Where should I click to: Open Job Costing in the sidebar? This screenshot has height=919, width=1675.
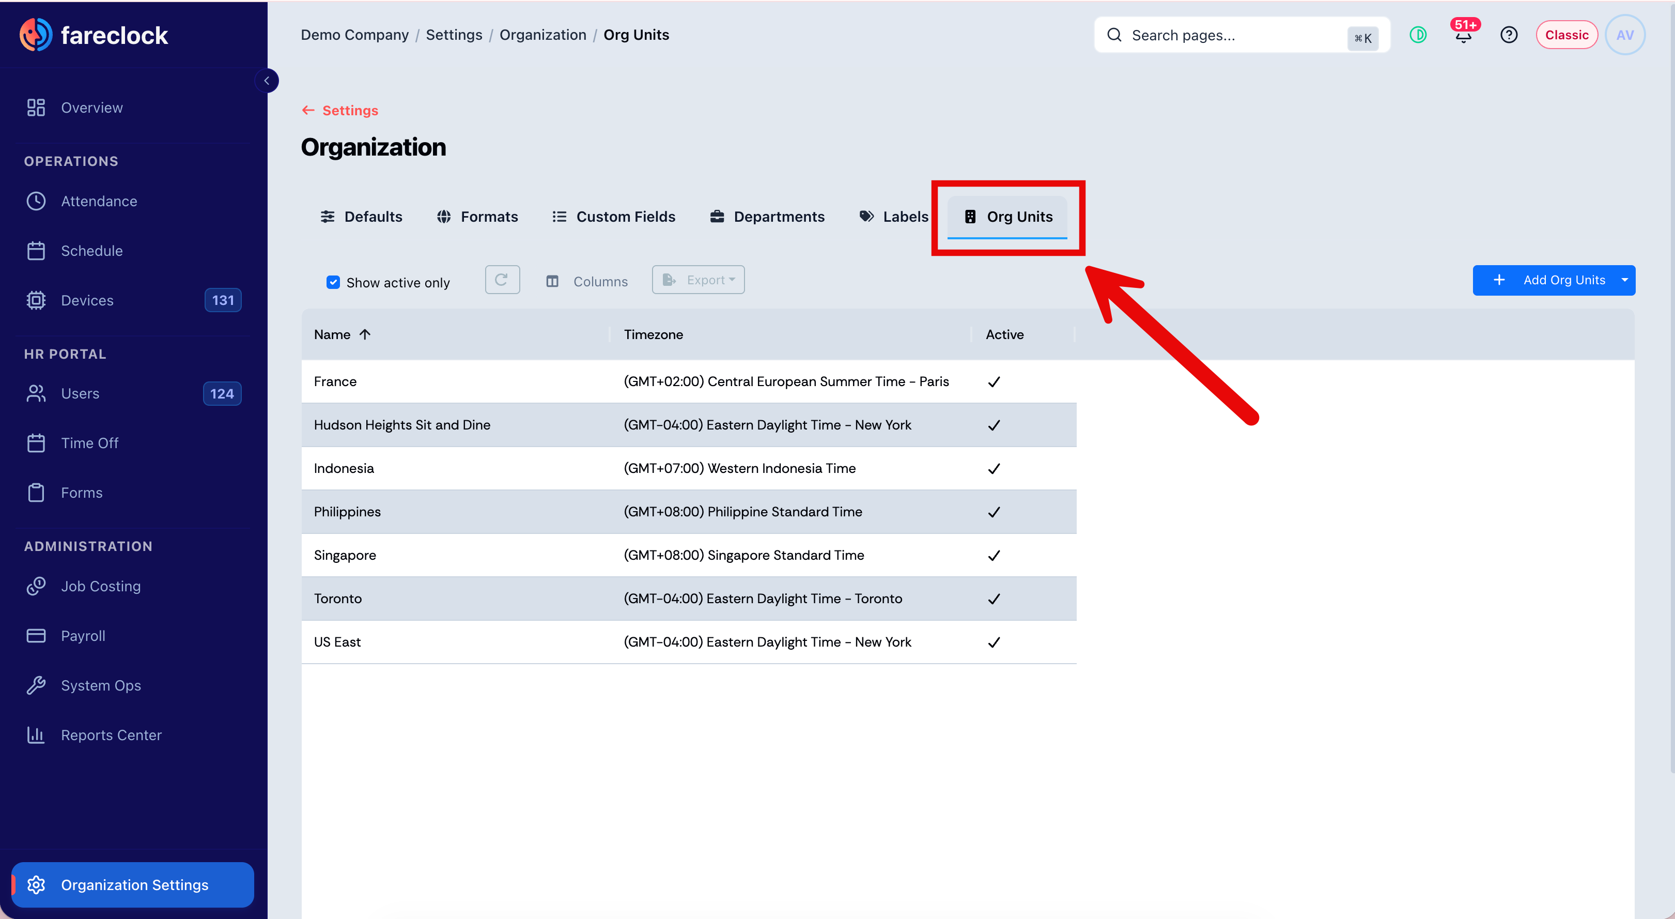coord(133,586)
